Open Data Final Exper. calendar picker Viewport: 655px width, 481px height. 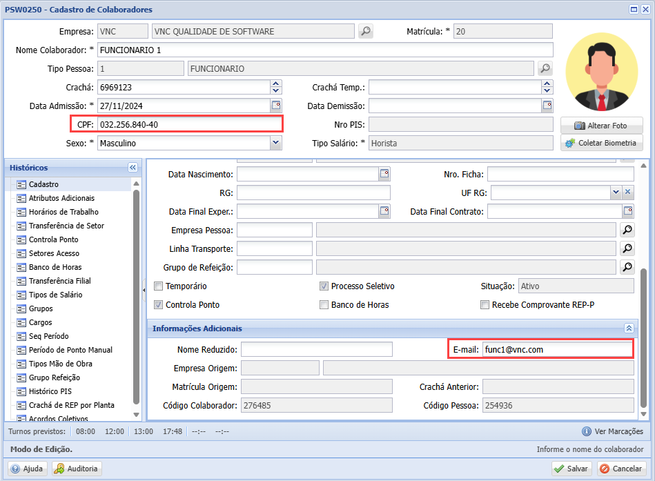tap(384, 211)
